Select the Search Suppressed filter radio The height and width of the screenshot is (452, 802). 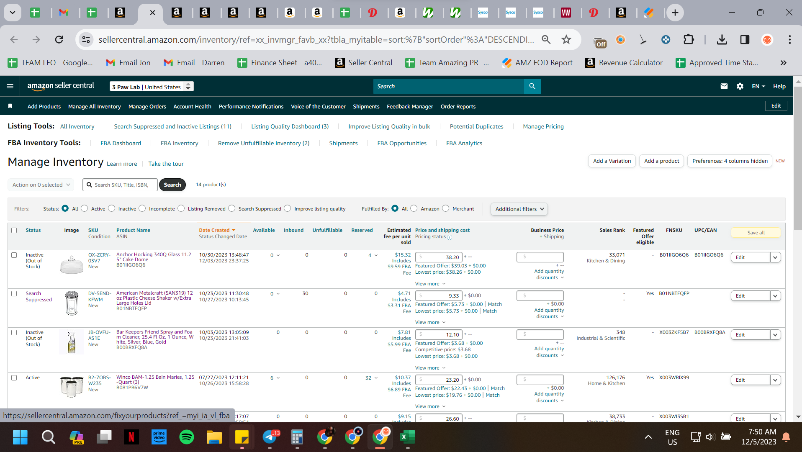click(232, 208)
